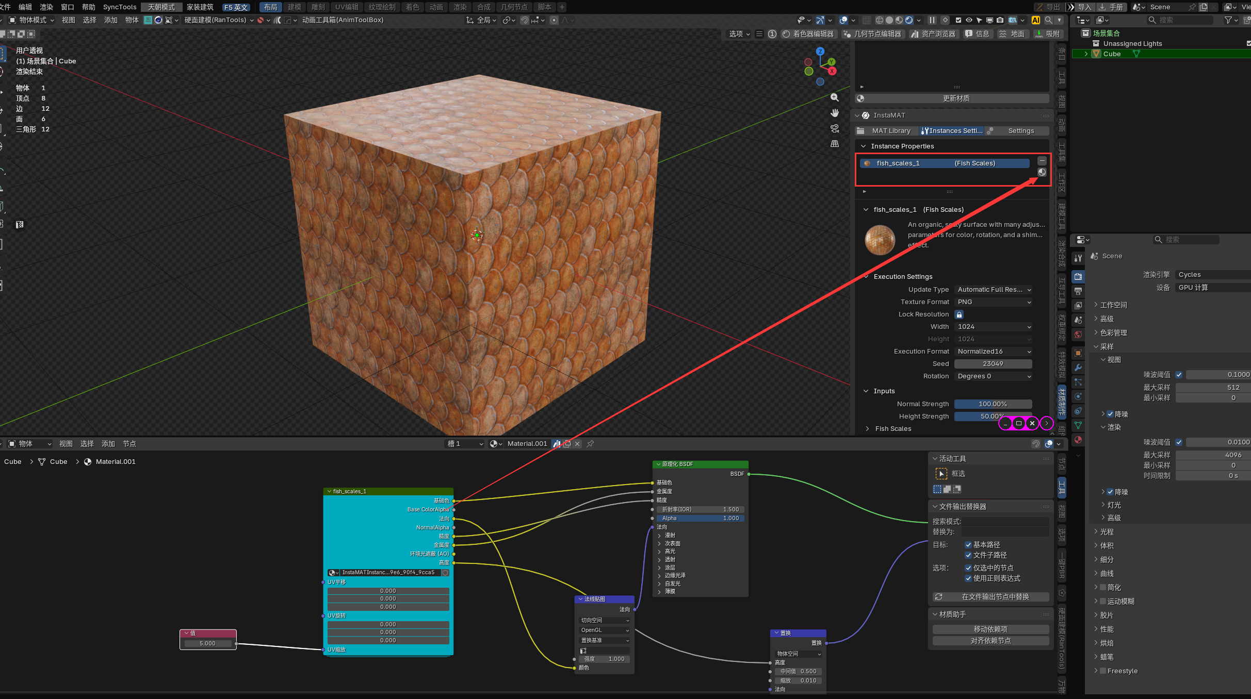Switch to InstaMAT Settings tab
This screenshot has width=1251, height=699.
click(1016, 131)
